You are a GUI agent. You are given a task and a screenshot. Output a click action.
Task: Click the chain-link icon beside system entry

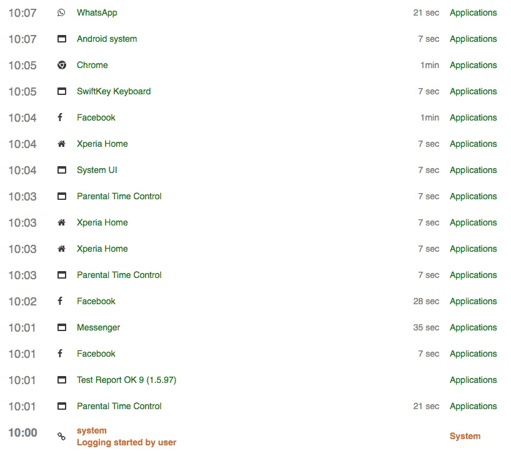point(61,436)
